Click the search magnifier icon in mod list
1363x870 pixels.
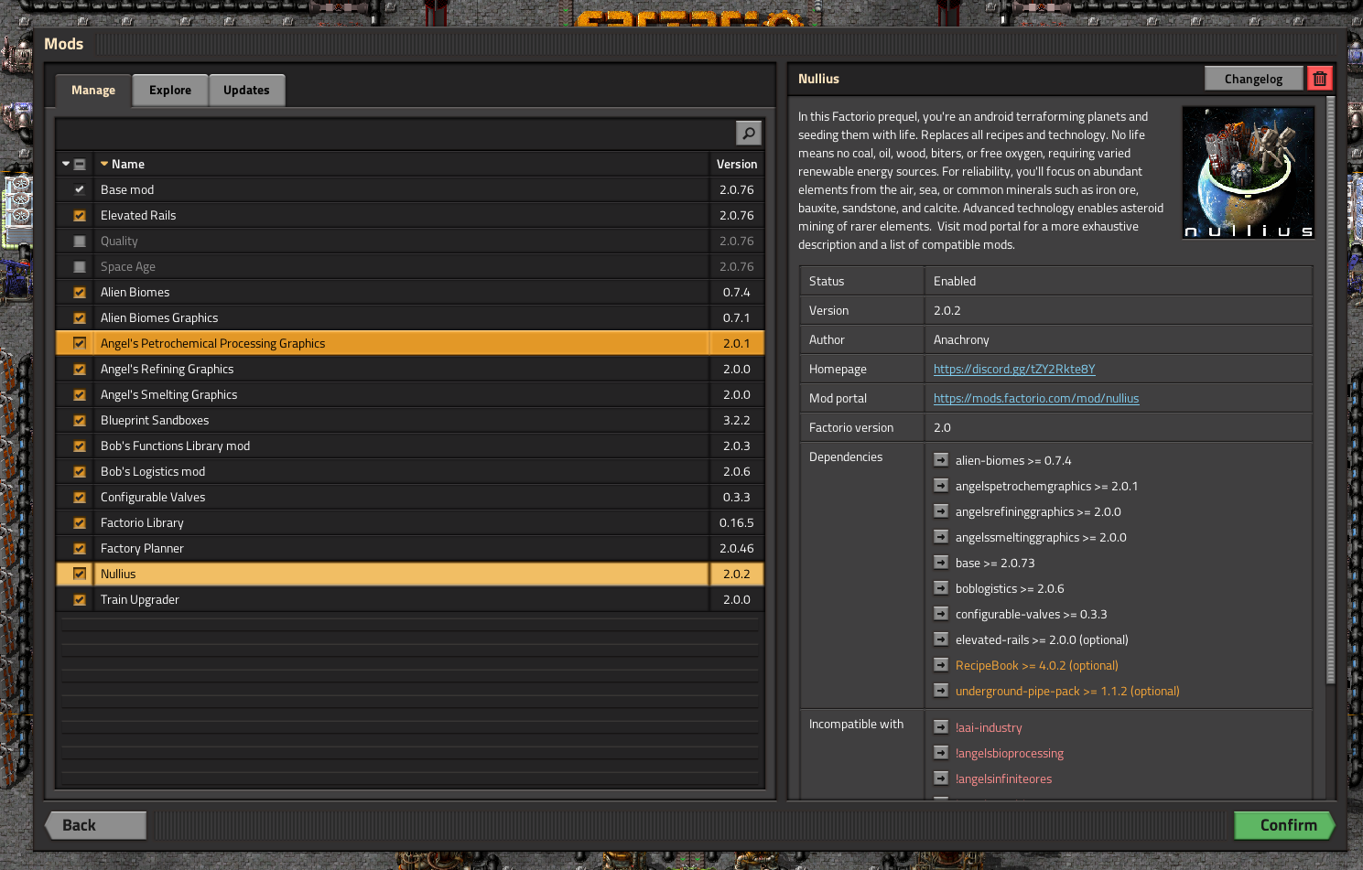(x=749, y=134)
